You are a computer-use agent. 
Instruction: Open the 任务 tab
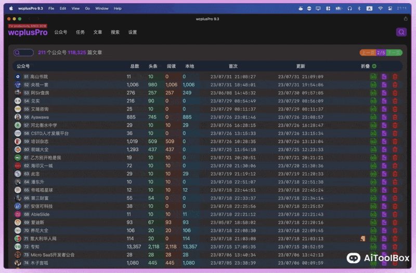[x=81, y=32]
